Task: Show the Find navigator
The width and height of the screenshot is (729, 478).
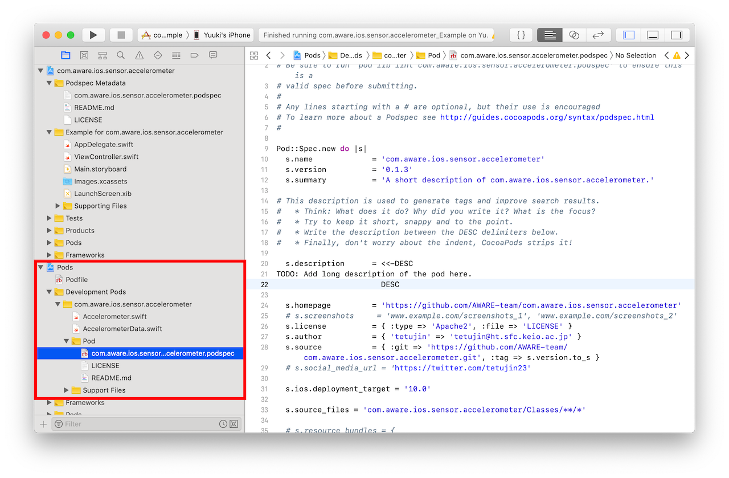Action: click(121, 55)
